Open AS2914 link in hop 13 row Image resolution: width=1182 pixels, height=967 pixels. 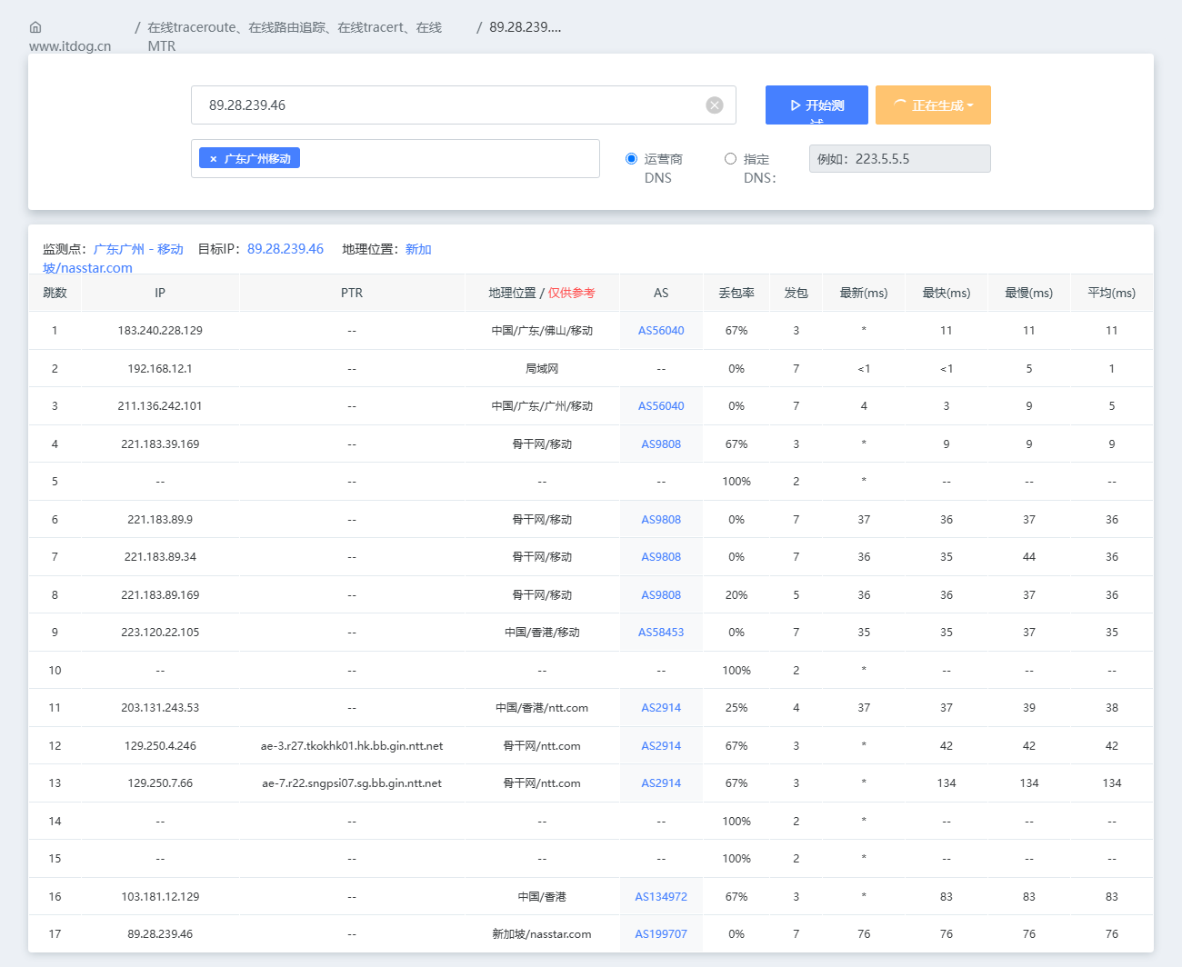[661, 783]
